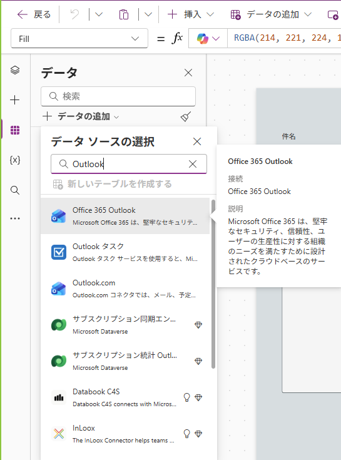Screen dimensions: 341x460
Task: Click the Outlook search text box
Action: 129,164
